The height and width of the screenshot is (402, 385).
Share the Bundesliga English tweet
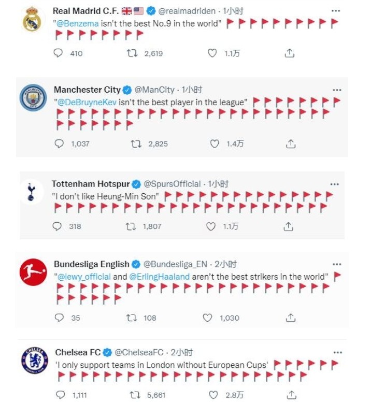[x=291, y=318]
